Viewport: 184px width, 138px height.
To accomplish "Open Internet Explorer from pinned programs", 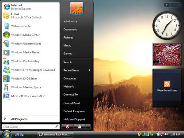I will pos(31,7).
